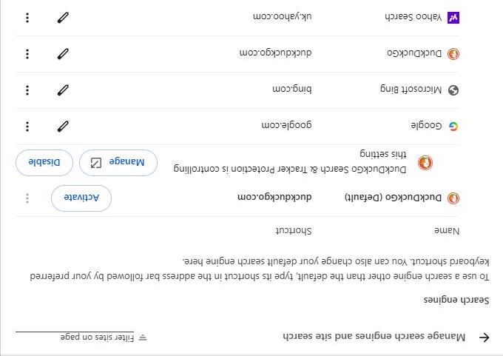Click the Google favicon icon
This screenshot has height=356, width=503.
453,127
